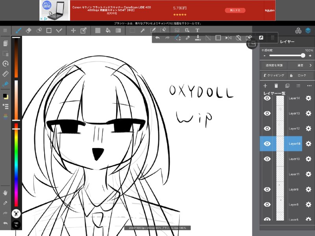Toggle クリッピング clipping option

274,75
